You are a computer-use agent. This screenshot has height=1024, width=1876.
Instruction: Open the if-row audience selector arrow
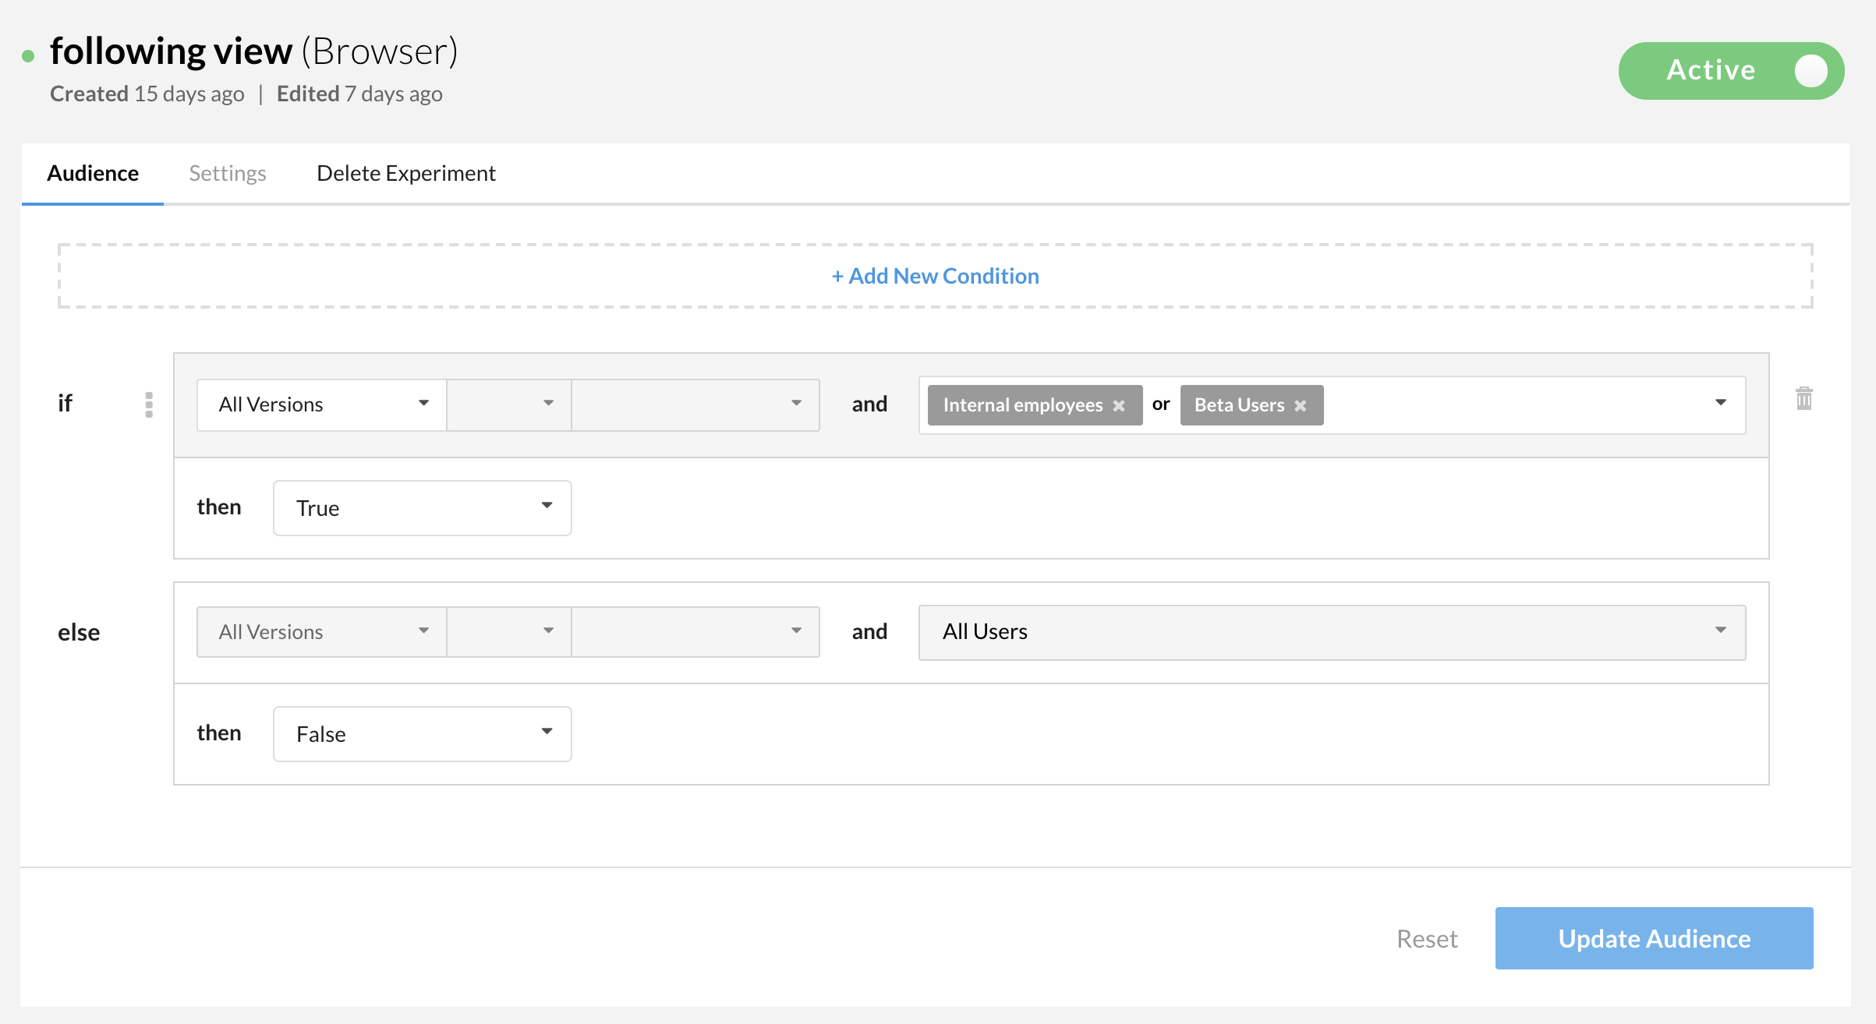(x=1720, y=403)
